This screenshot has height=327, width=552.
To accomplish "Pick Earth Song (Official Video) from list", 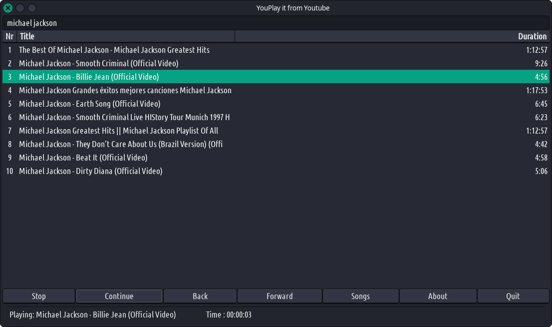I will pos(90,104).
